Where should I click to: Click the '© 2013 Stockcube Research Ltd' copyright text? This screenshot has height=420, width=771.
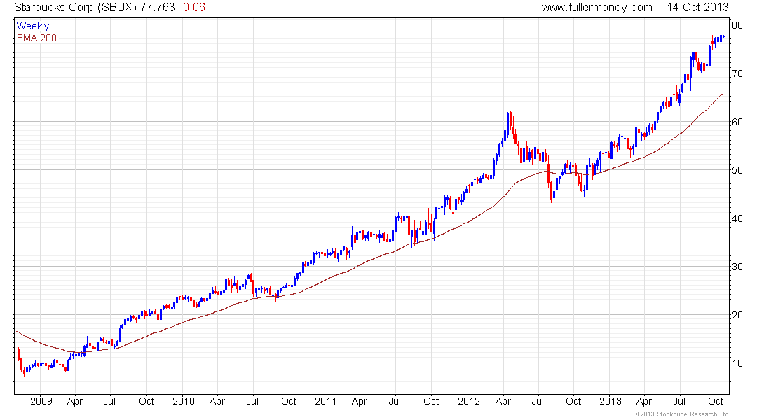pyautogui.click(x=681, y=414)
